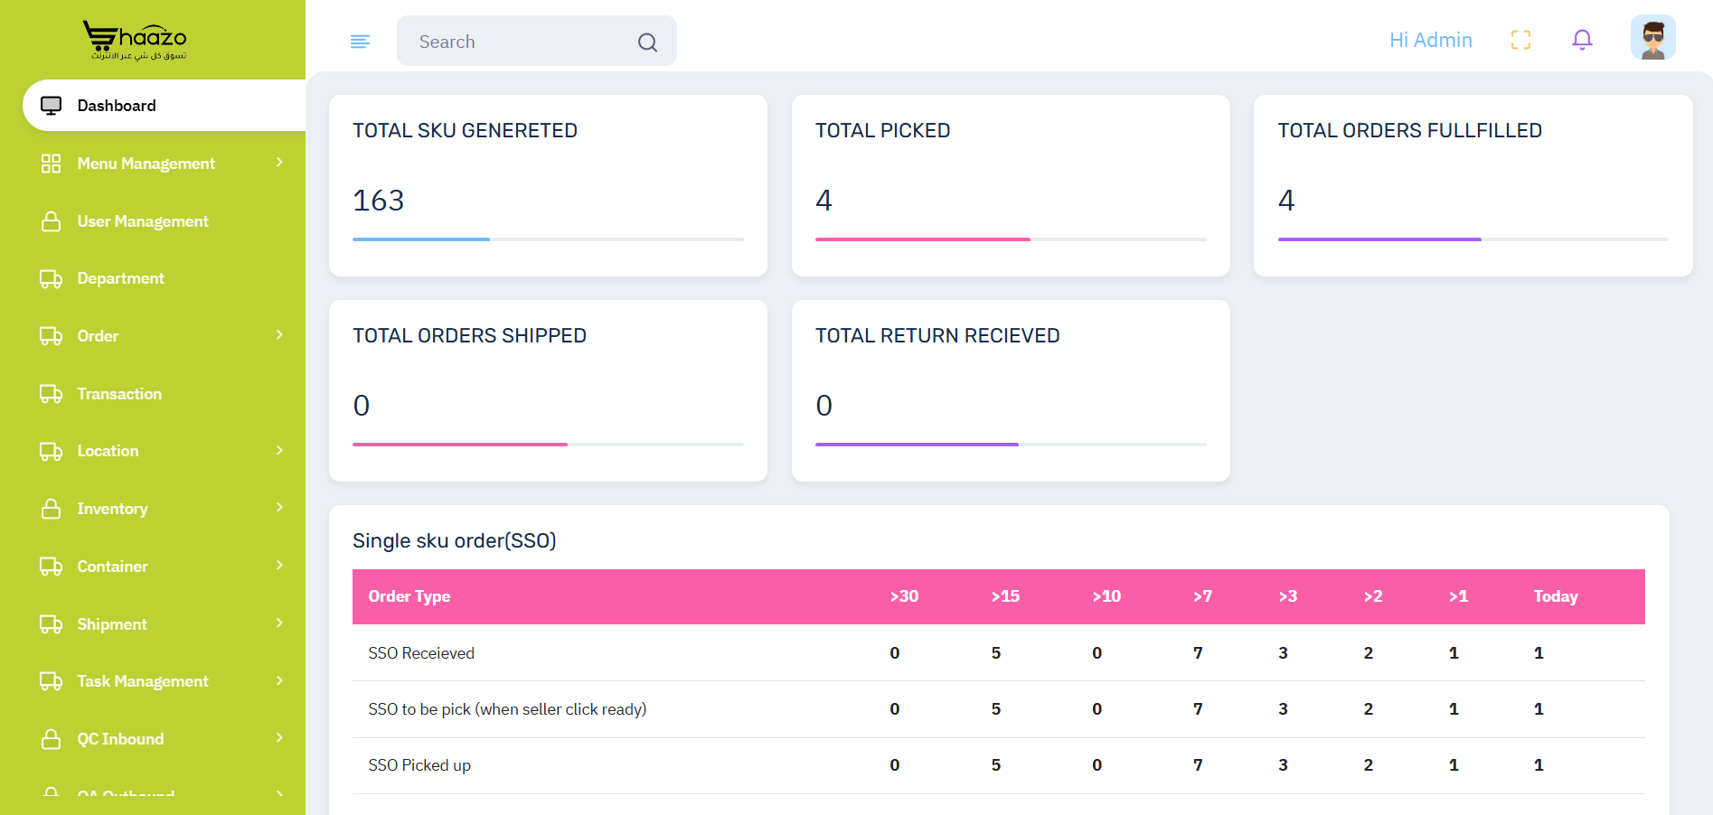Click the >2 column header
The width and height of the screenshot is (1713, 815).
coord(1373,596)
